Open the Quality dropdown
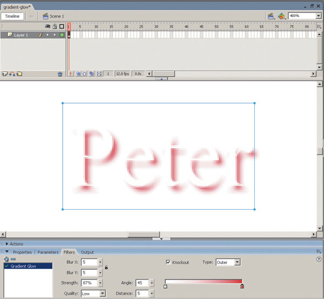This screenshot has width=324, height=299. (102, 294)
